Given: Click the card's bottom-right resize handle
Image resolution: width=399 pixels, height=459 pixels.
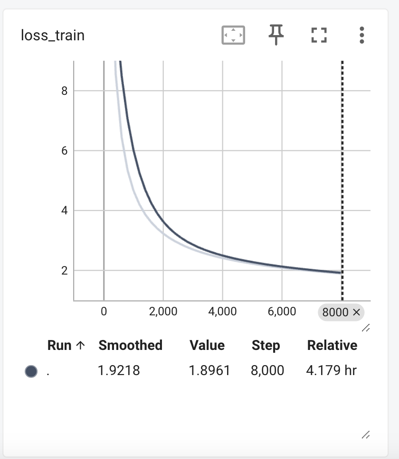Looking at the screenshot, I should coord(366,434).
